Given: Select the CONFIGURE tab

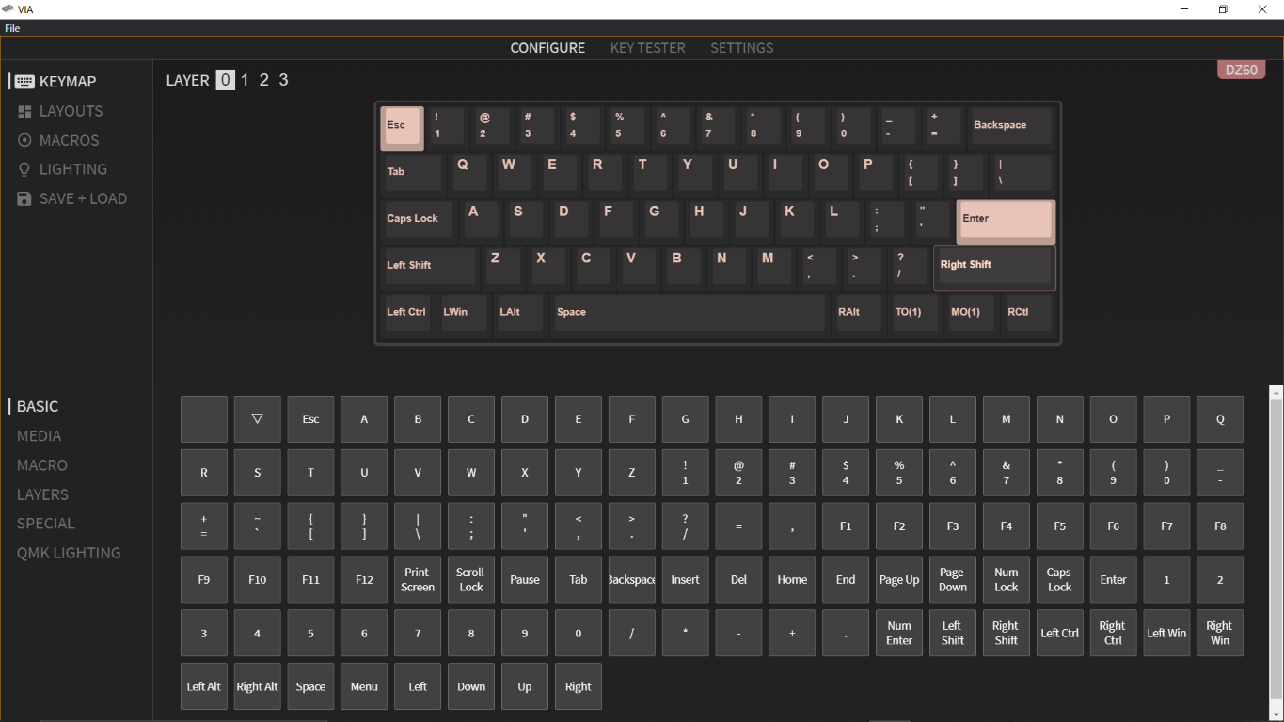Looking at the screenshot, I should (x=547, y=48).
